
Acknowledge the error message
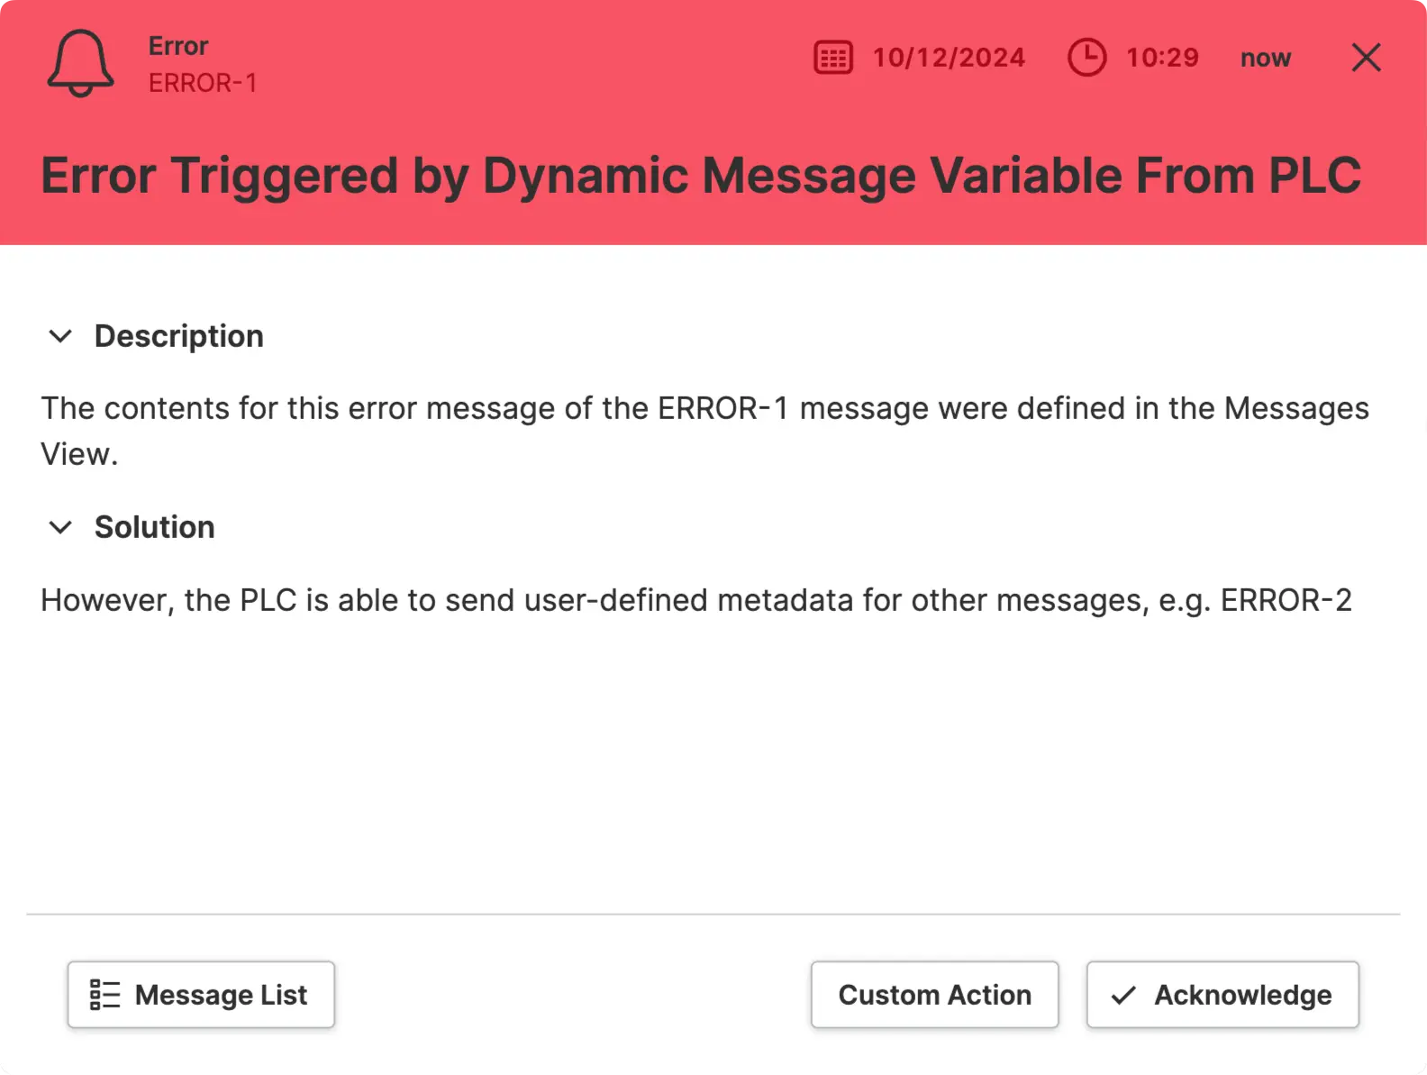click(1222, 995)
